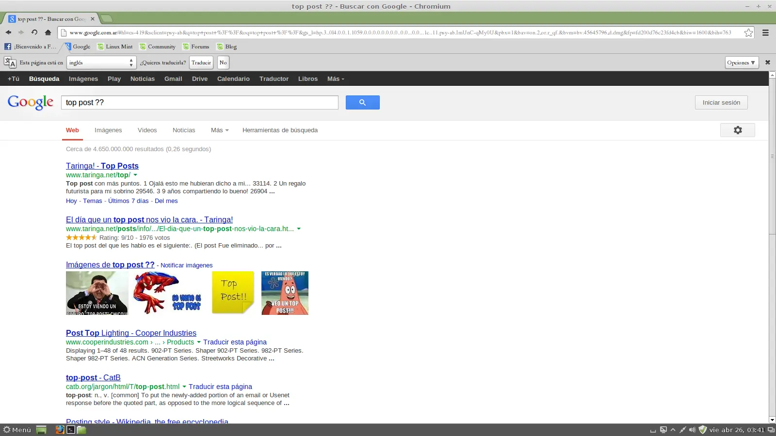Open 'Herramientas de búsqueda'

(x=280, y=130)
